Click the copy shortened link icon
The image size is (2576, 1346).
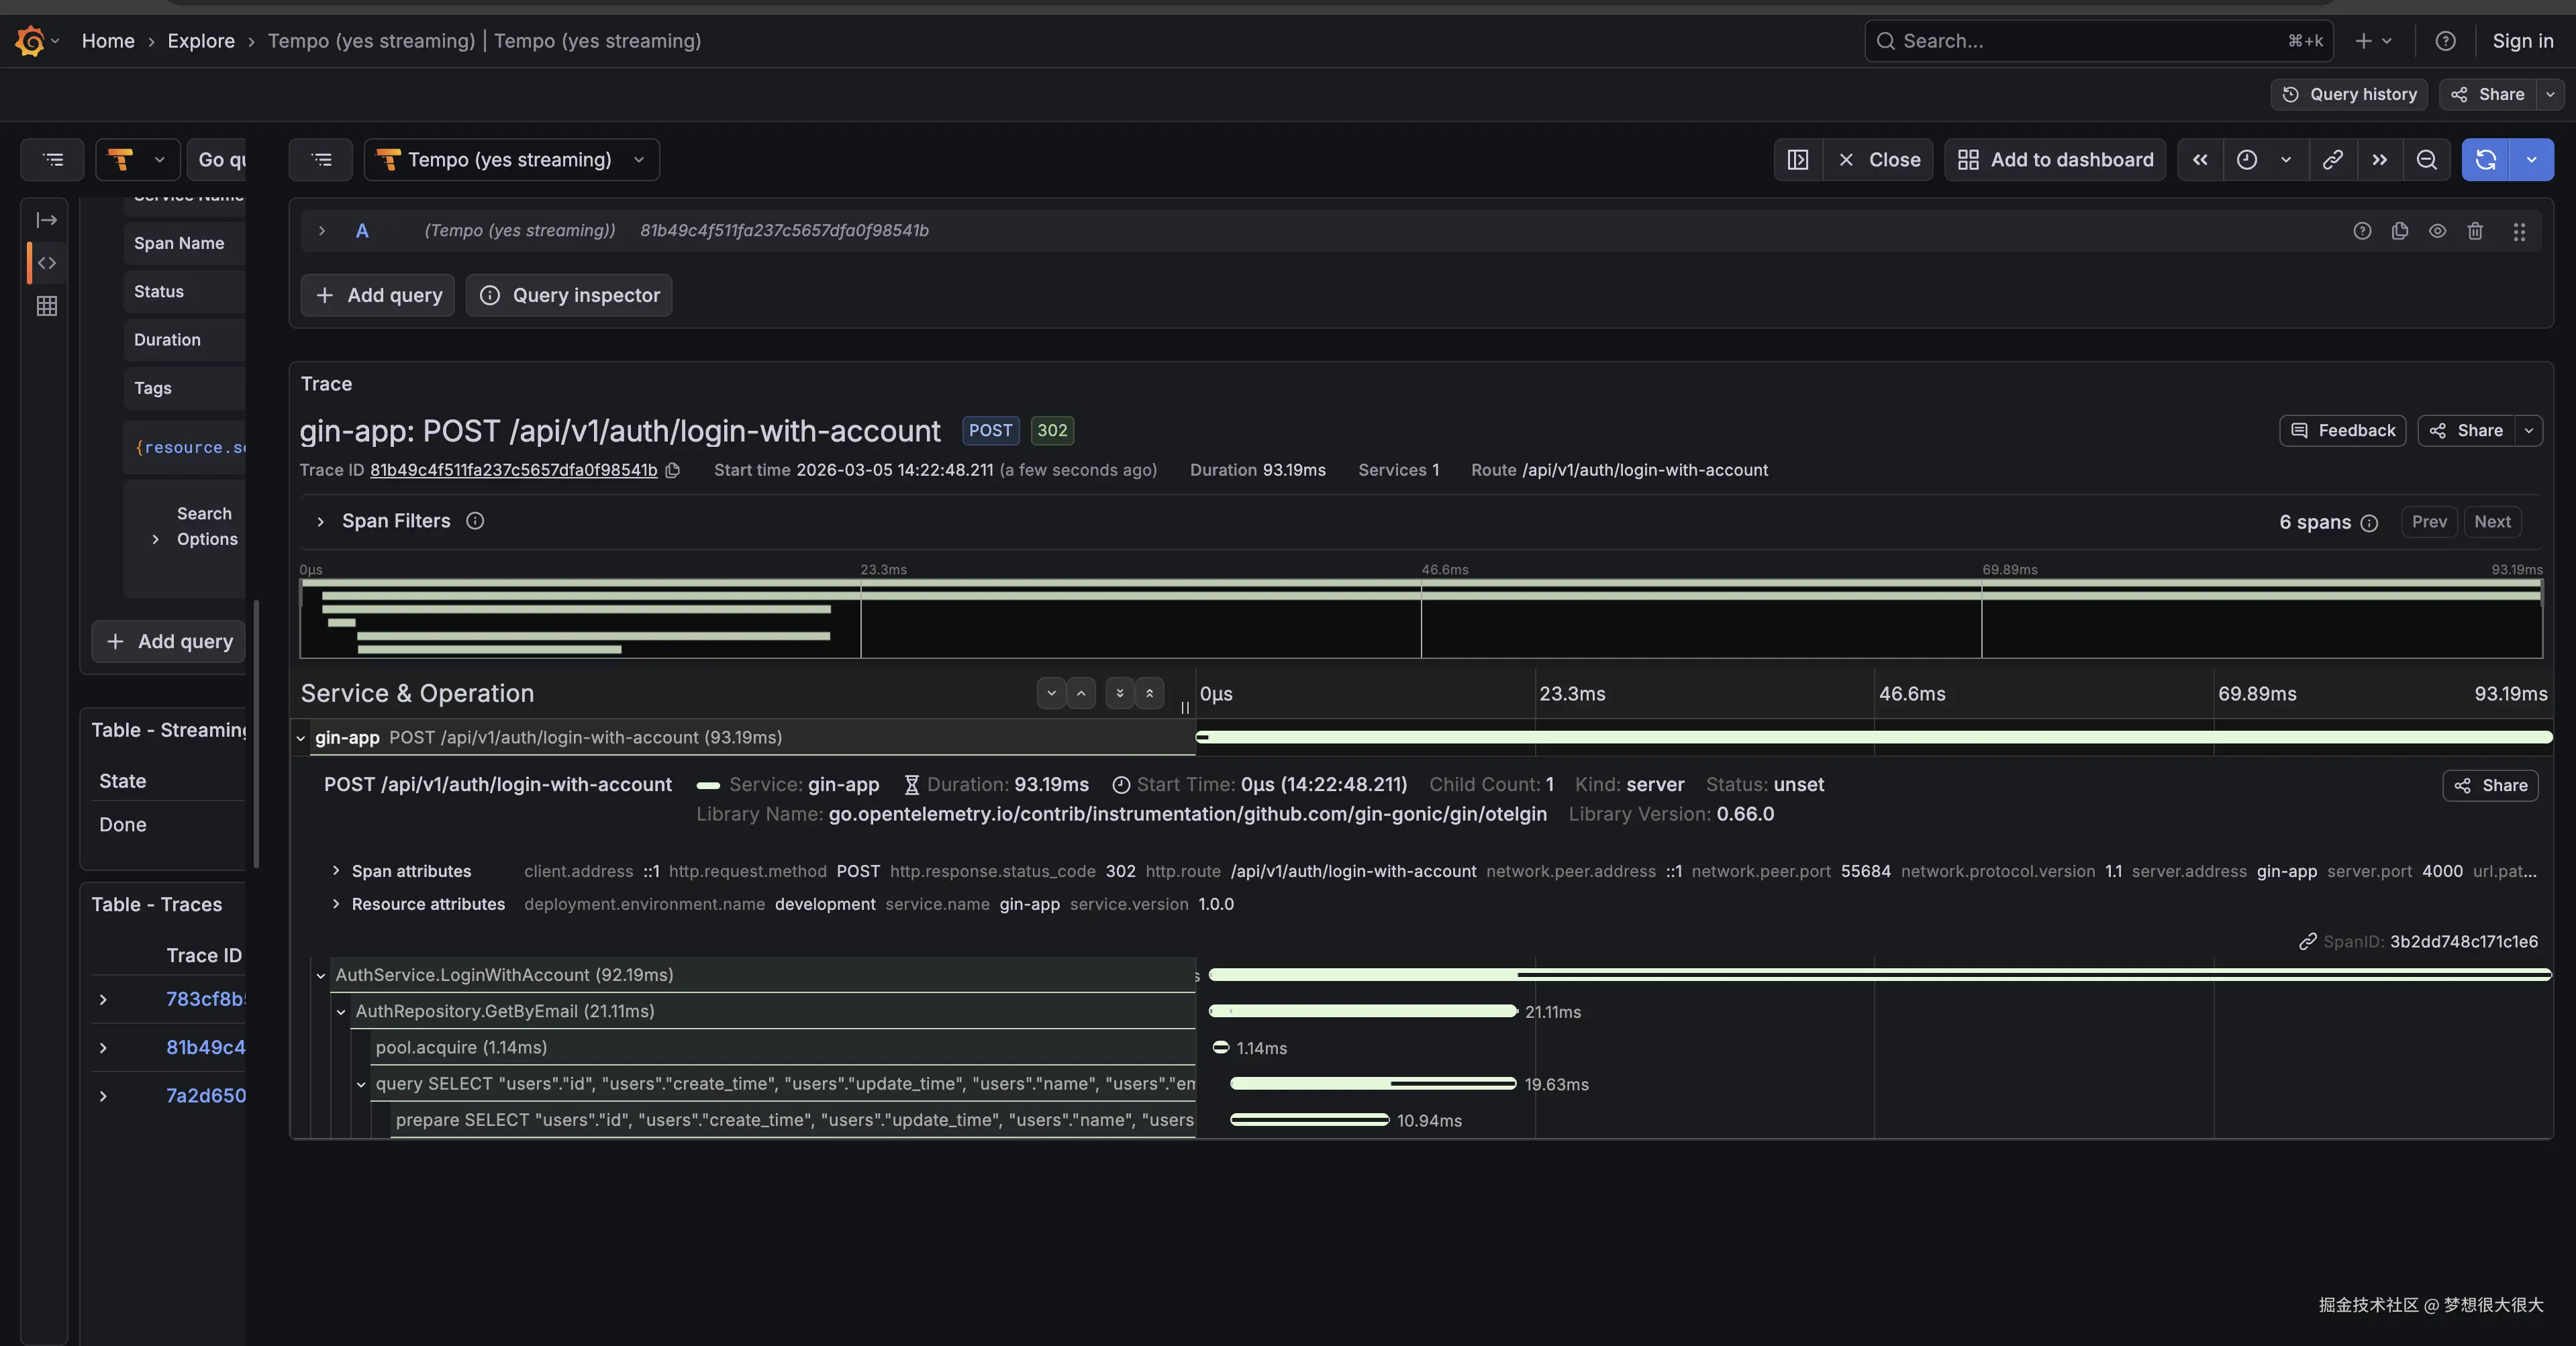click(x=2332, y=160)
